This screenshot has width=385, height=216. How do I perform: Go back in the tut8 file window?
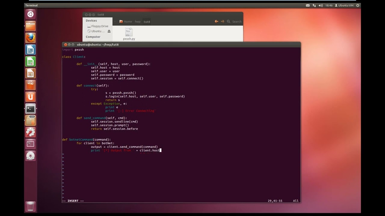pyautogui.click(x=216, y=22)
